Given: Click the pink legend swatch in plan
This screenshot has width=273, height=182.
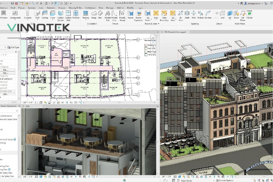Looking at the screenshot, I should 146,45.
